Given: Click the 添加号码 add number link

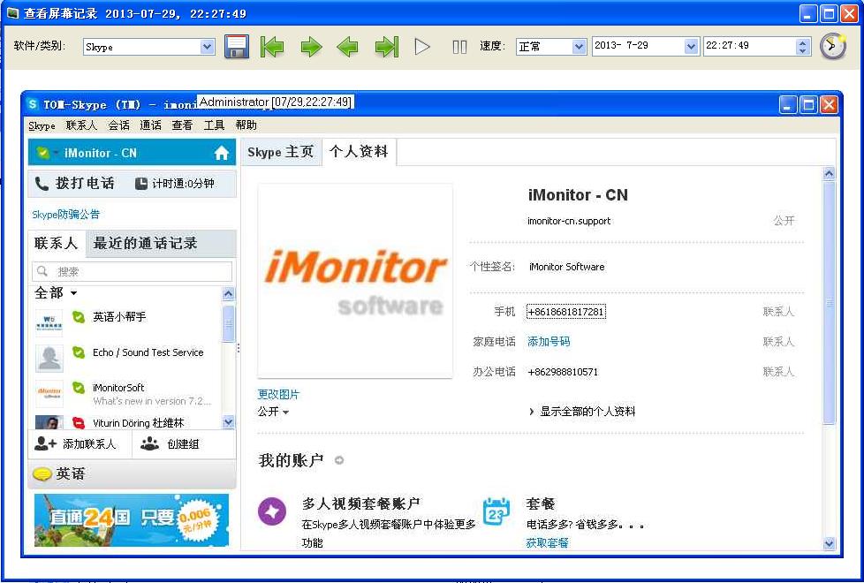Looking at the screenshot, I should [549, 342].
